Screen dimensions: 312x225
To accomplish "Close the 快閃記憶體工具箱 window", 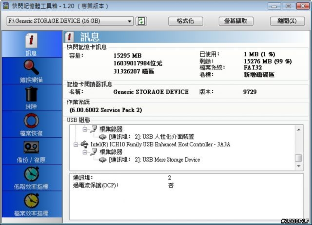I will point(303,6).
